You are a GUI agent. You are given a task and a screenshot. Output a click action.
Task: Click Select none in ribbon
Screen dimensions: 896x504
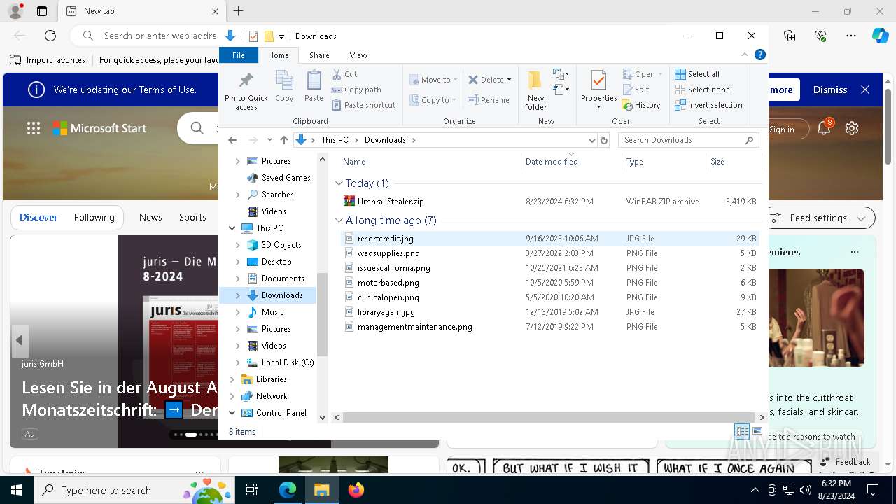tap(702, 90)
